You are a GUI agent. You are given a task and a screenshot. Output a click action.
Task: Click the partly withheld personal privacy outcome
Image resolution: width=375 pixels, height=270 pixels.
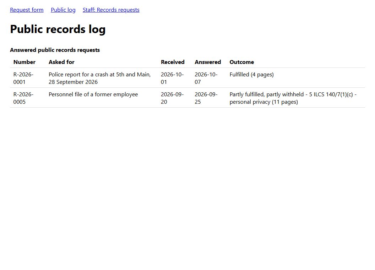pyautogui.click(x=293, y=98)
